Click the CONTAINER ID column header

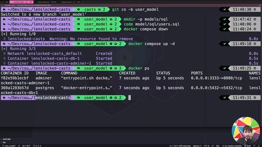pyautogui.click(x=15, y=73)
